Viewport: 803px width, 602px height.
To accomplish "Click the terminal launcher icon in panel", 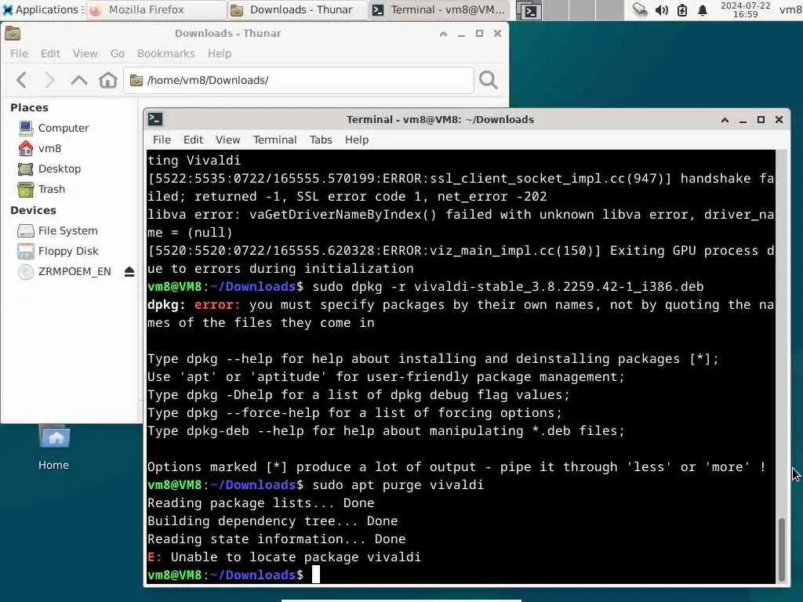I will click(530, 11).
